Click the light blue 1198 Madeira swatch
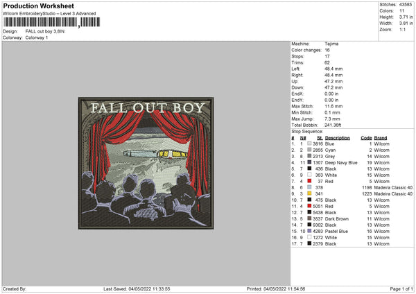 pyautogui.click(x=309, y=187)
